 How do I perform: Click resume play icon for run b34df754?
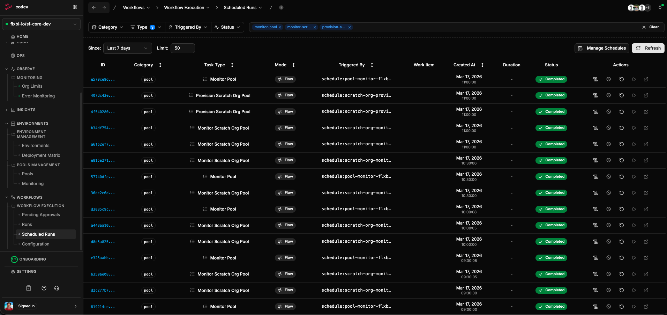pyautogui.click(x=634, y=128)
